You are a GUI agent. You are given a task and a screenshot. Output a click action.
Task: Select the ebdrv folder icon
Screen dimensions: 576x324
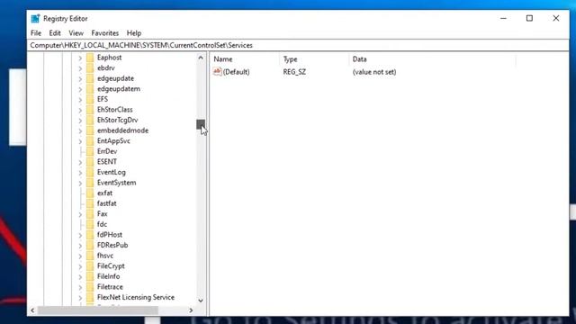[90, 68]
